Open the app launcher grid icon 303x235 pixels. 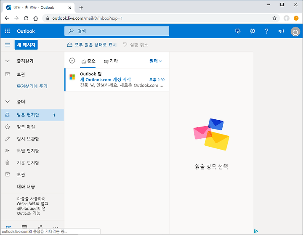7,31
